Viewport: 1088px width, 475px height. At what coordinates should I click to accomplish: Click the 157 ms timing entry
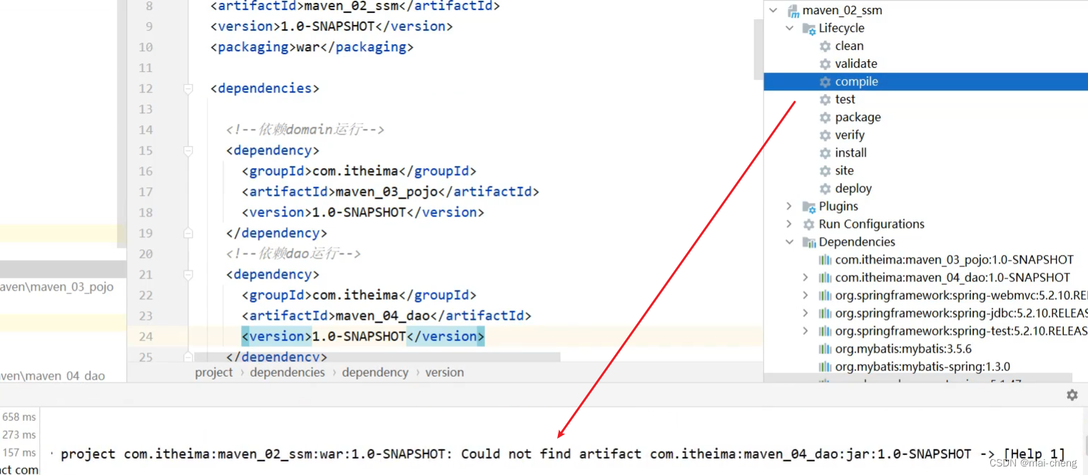pyautogui.click(x=19, y=452)
